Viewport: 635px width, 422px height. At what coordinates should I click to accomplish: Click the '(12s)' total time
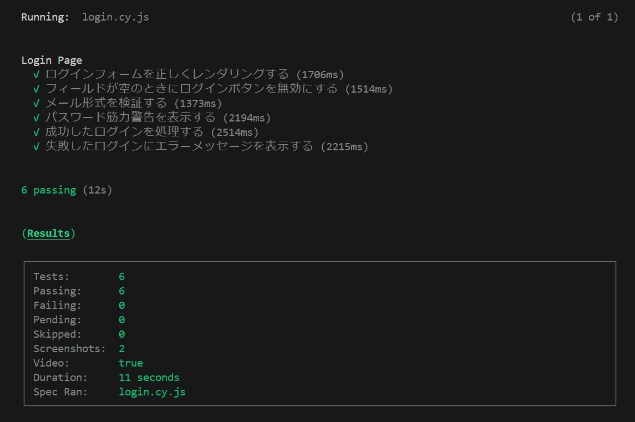pyautogui.click(x=97, y=190)
